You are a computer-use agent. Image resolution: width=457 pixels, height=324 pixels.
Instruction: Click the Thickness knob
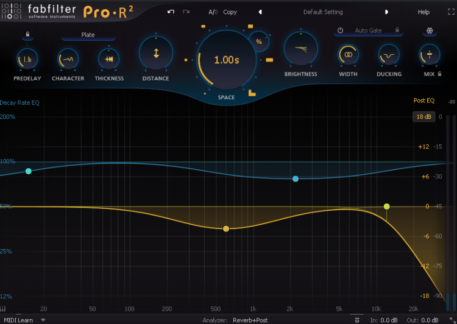[x=108, y=59]
